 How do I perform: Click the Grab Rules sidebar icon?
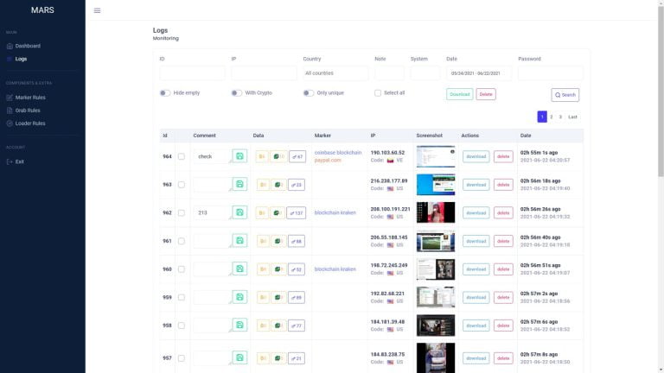(x=10, y=111)
